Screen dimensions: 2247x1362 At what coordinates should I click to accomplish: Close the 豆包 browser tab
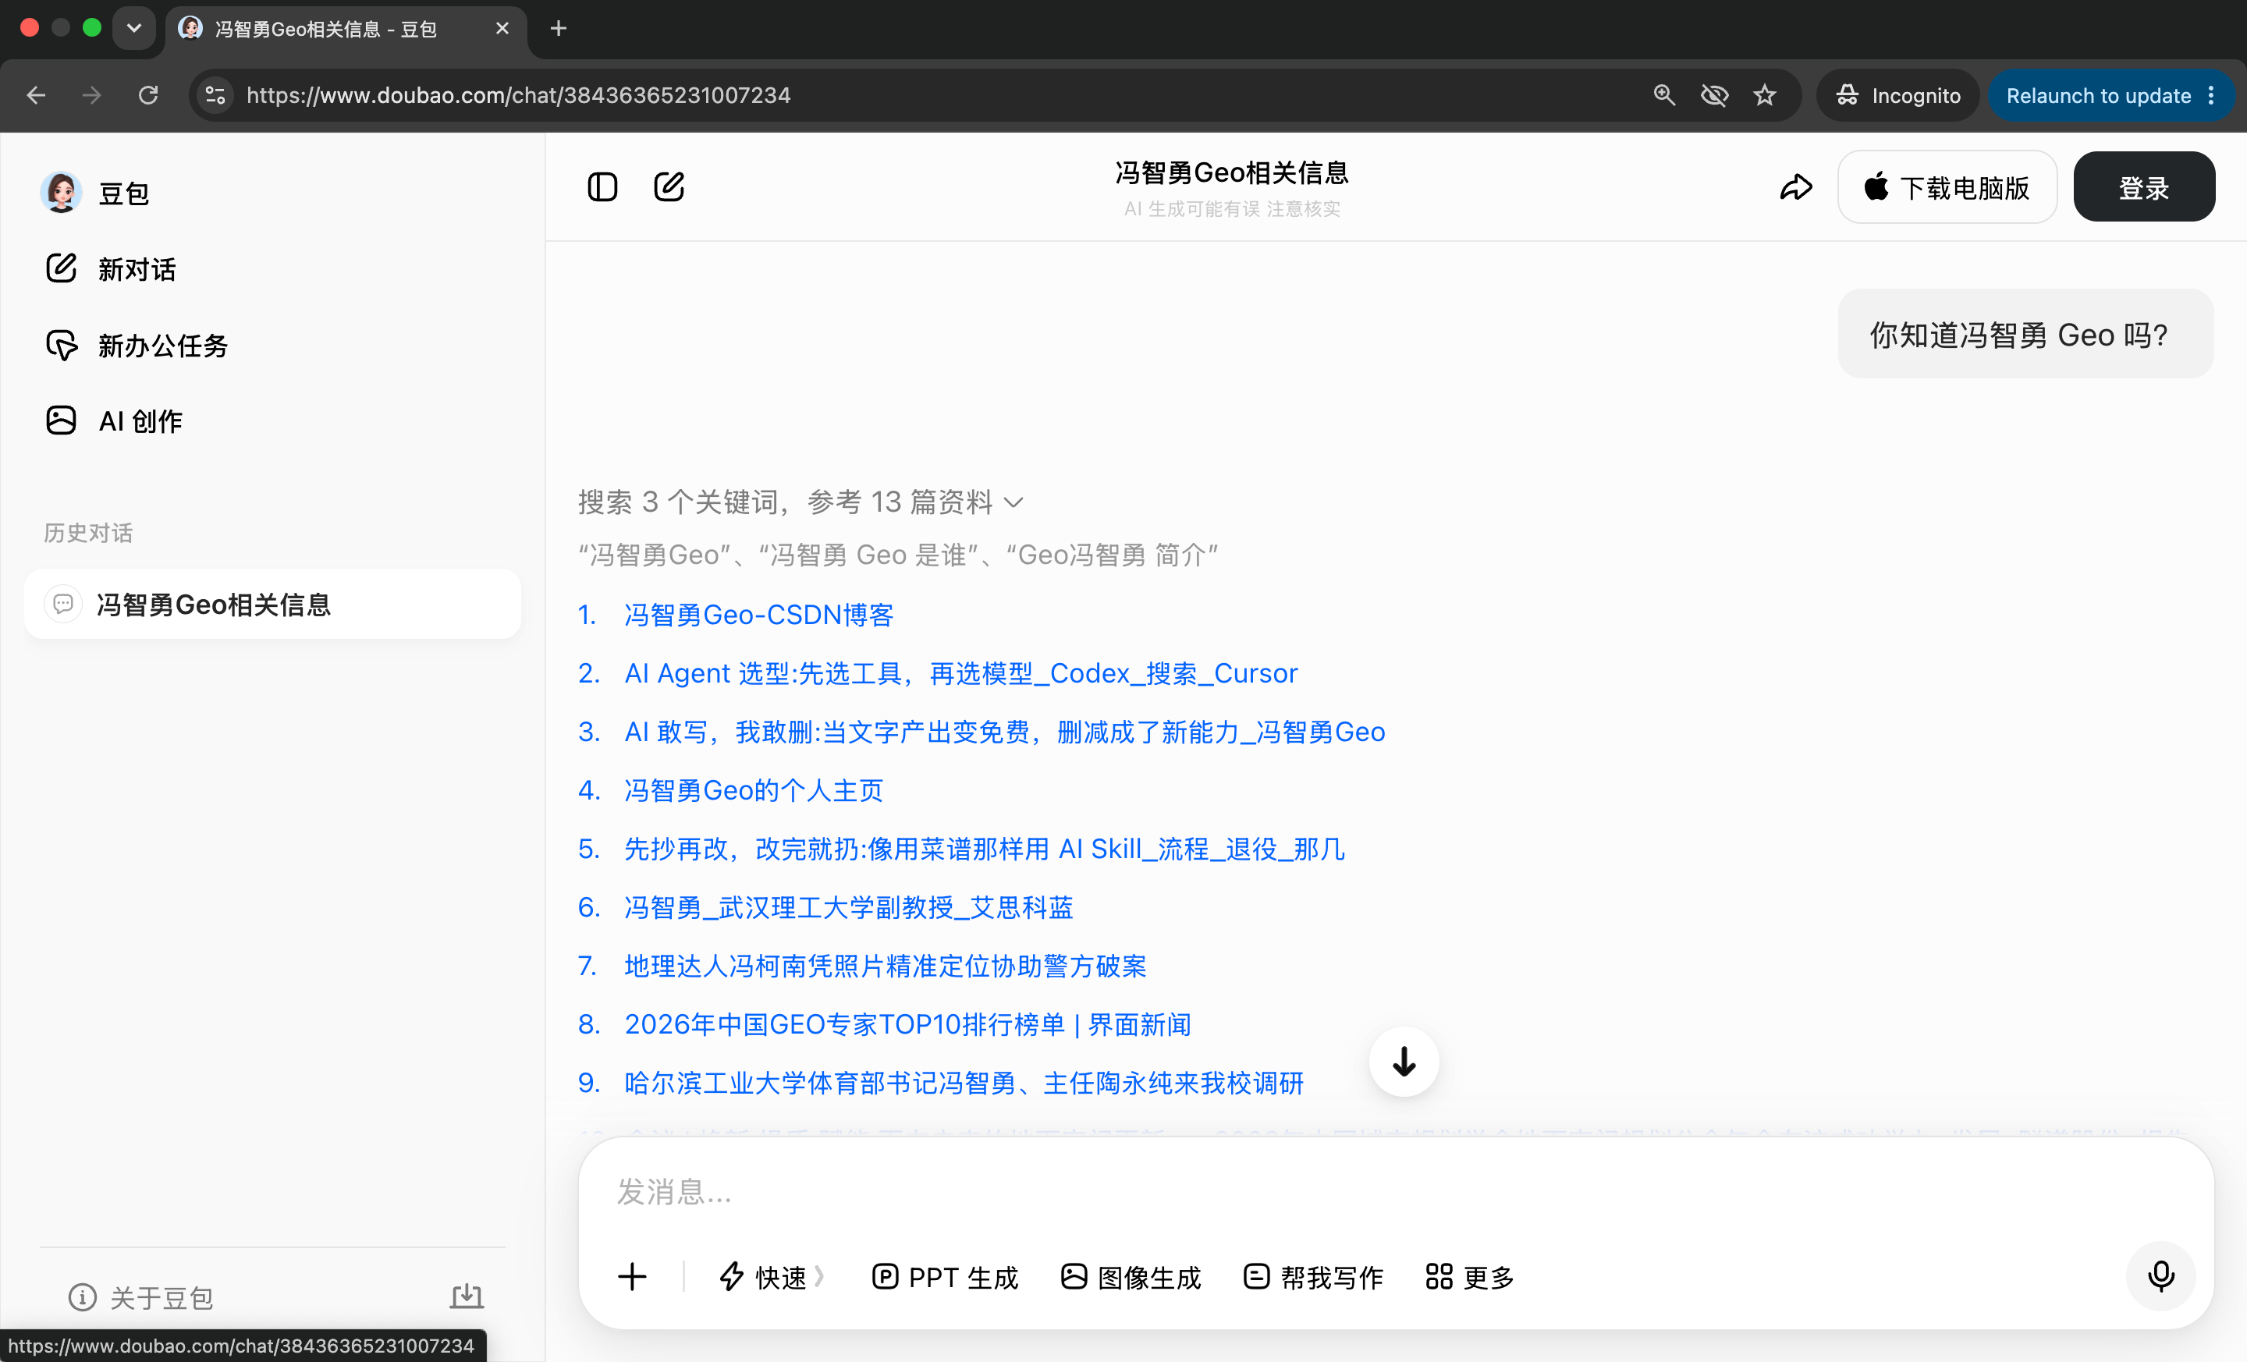(x=502, y=28)
